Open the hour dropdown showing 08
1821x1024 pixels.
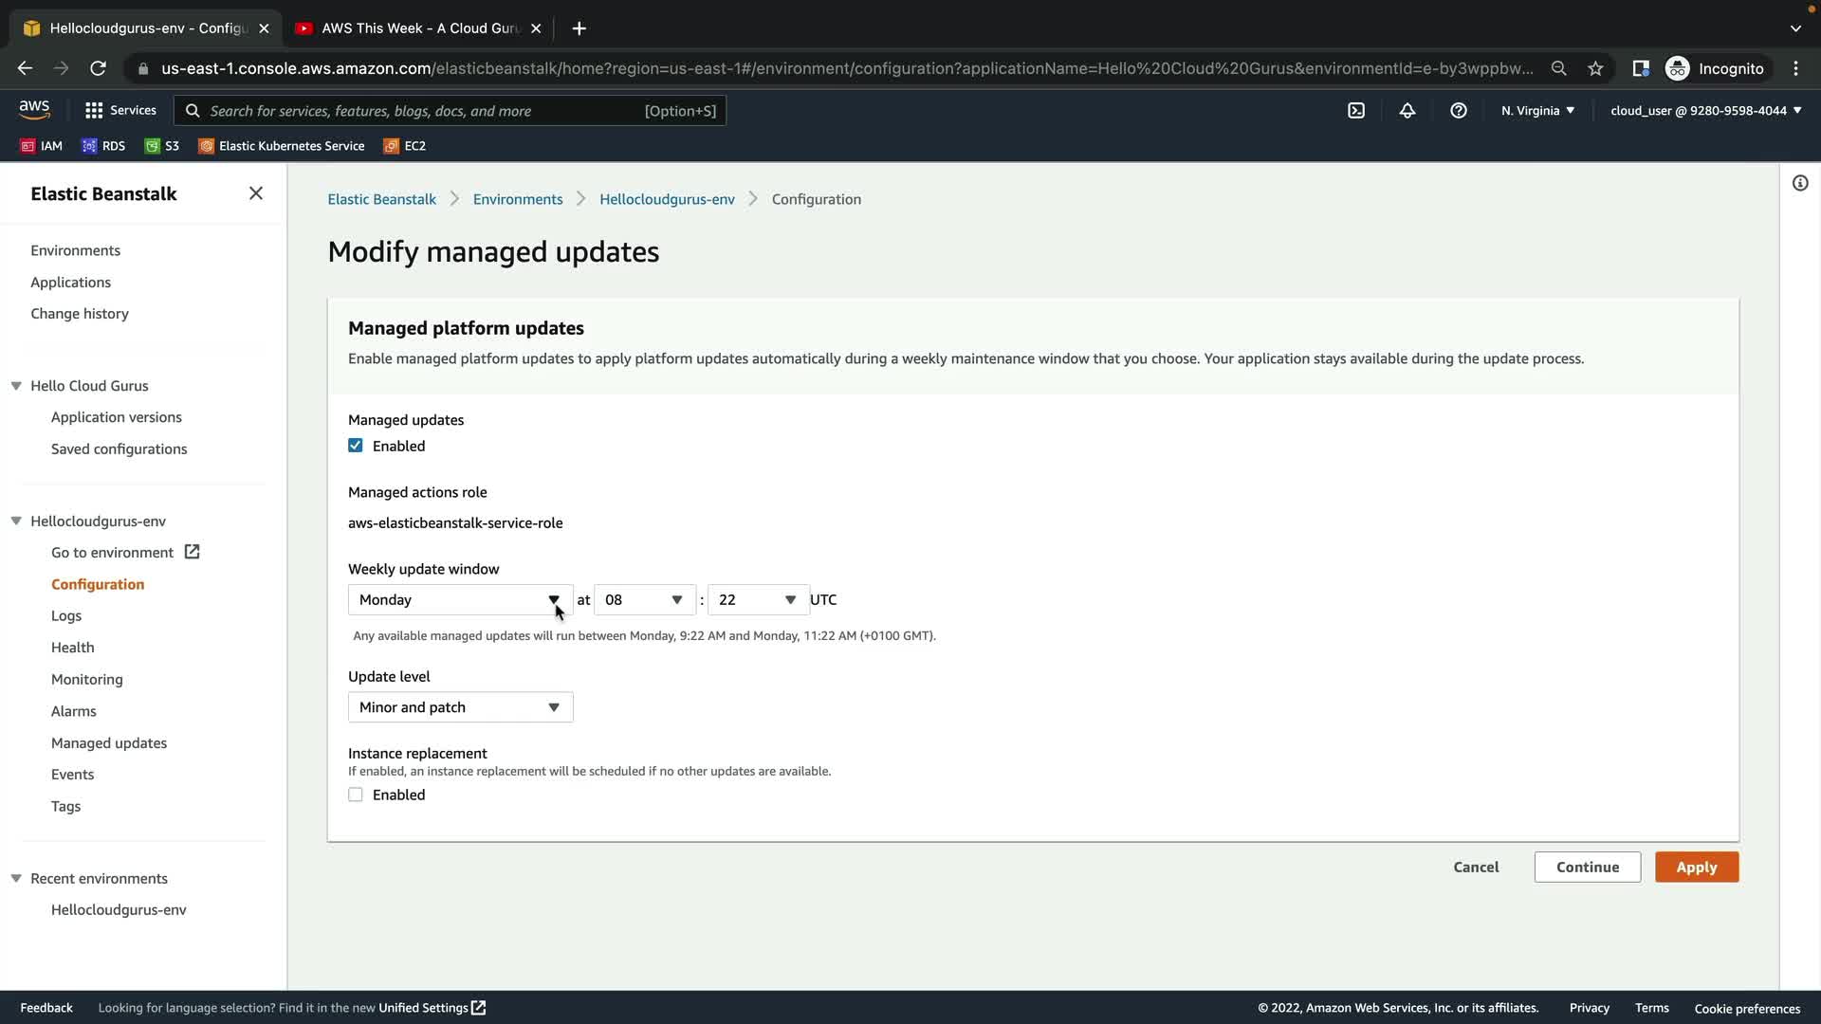click(644, 600)
